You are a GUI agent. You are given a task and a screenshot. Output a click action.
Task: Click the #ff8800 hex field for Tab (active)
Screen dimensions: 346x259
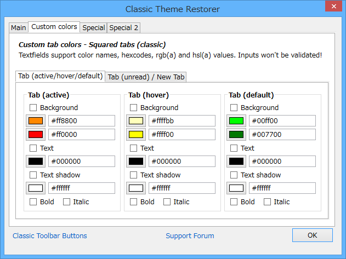pos(82,121)
